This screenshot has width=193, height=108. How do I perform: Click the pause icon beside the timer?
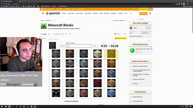click(109, 46)
